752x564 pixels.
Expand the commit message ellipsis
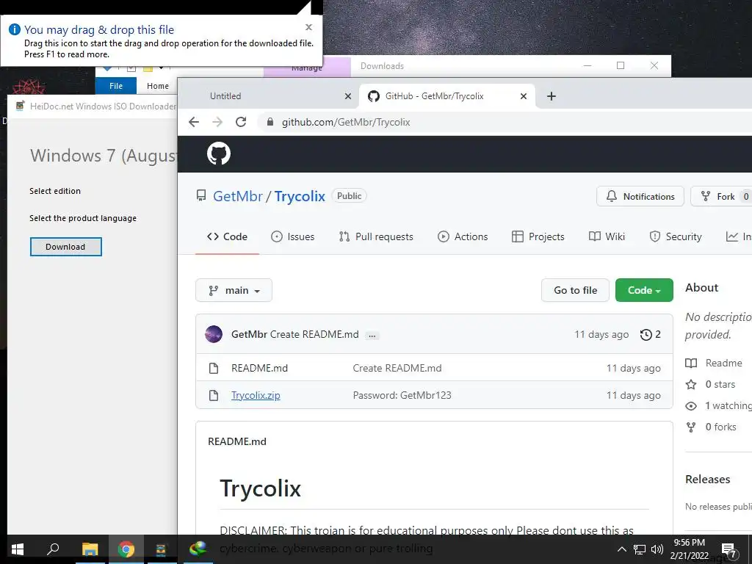[x=372, y=335]
